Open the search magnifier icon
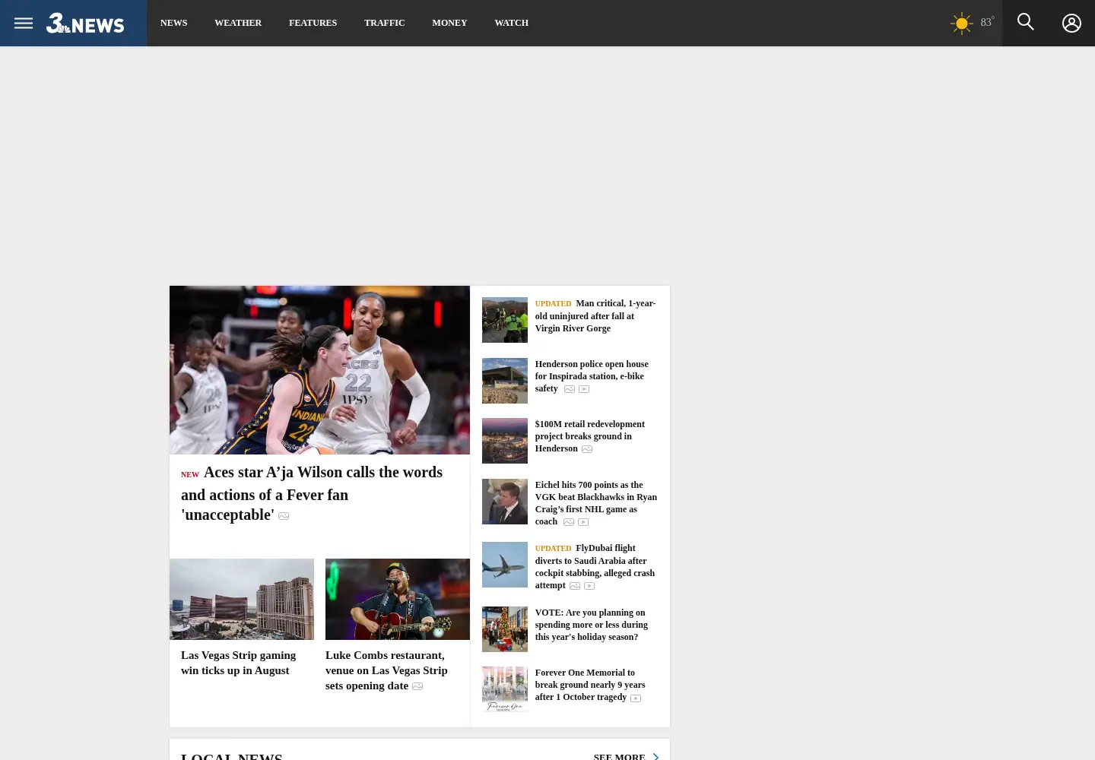The height and width of the screenshot is (760, 1095). coord(1026,22)
